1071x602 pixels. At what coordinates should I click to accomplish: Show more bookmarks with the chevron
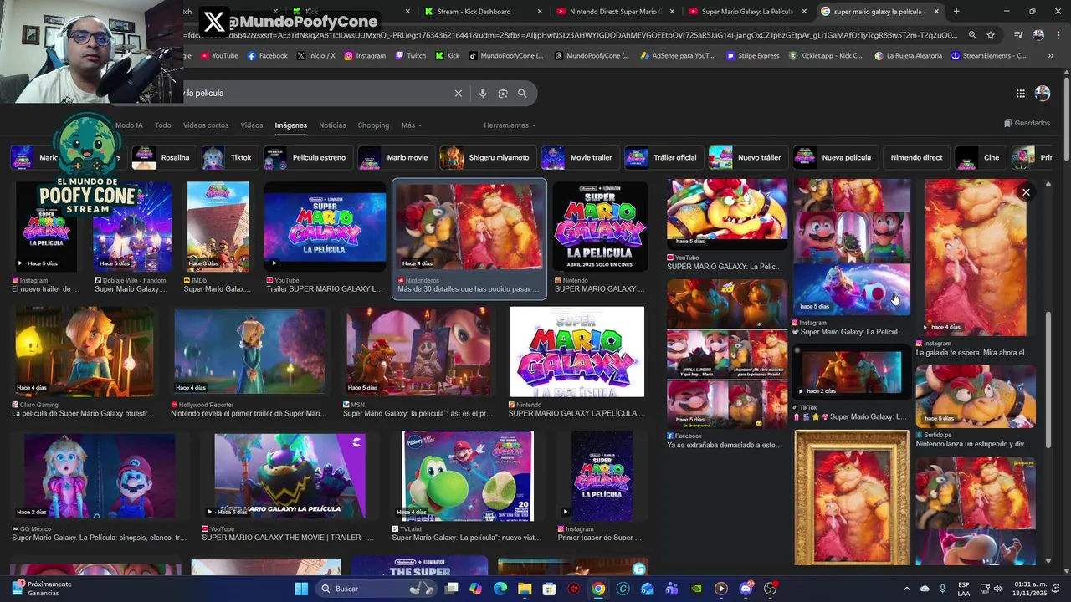(x=1051, y=56)
